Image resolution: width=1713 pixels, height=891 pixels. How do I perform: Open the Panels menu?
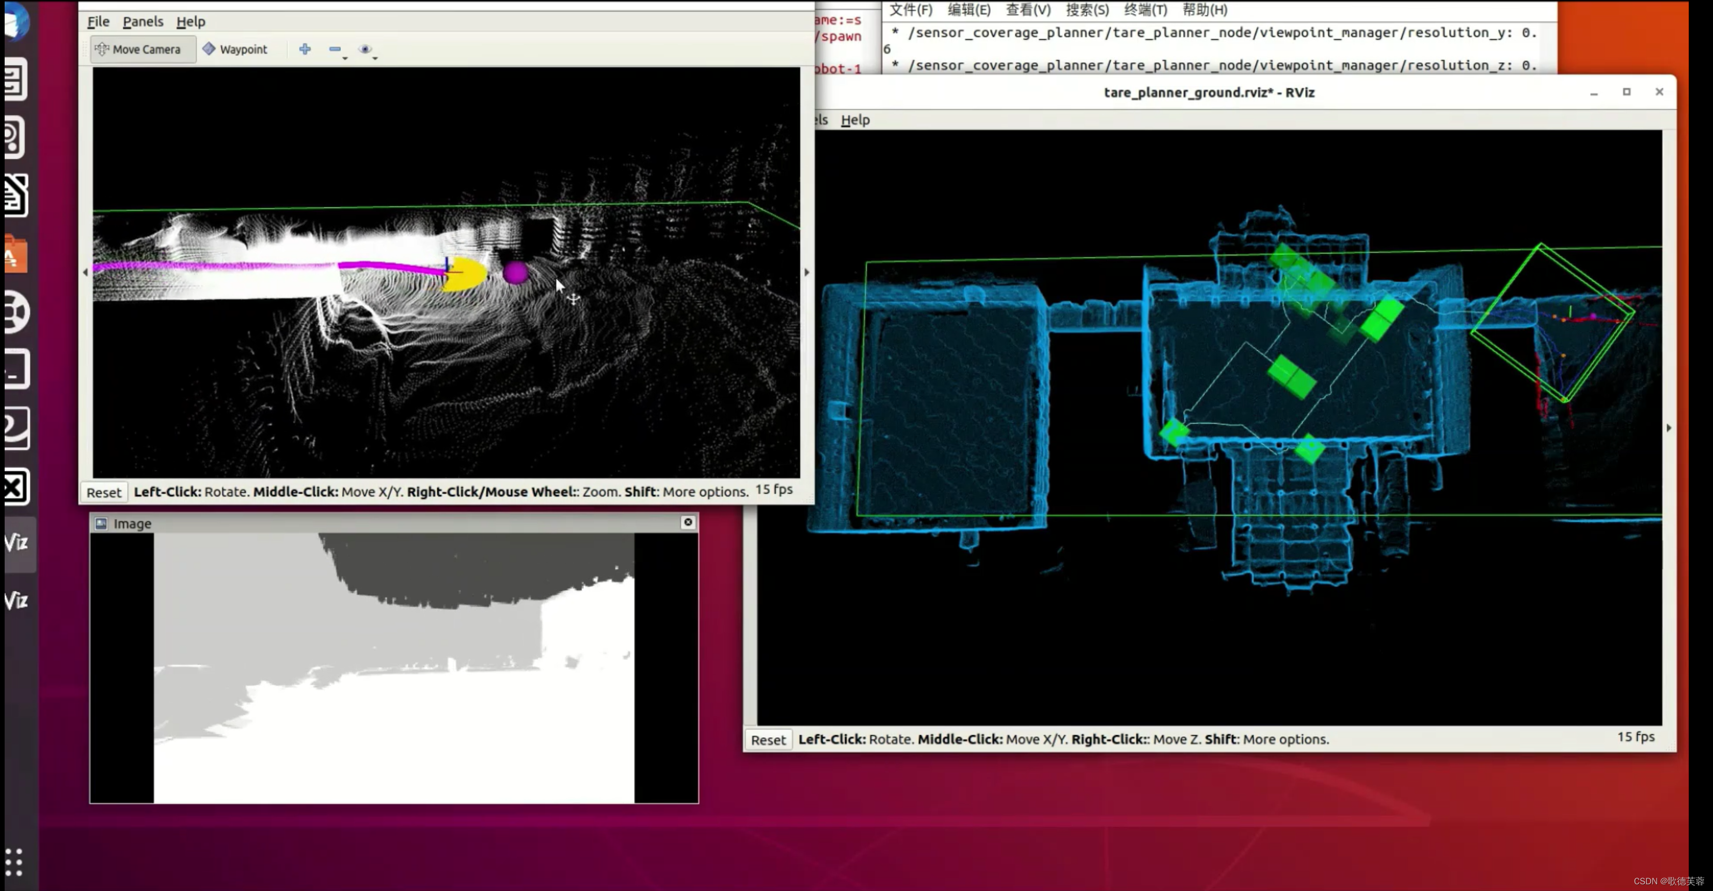point(142,21)
